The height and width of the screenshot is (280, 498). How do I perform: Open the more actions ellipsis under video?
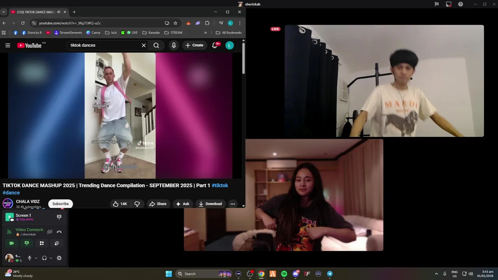coord(233,204)
